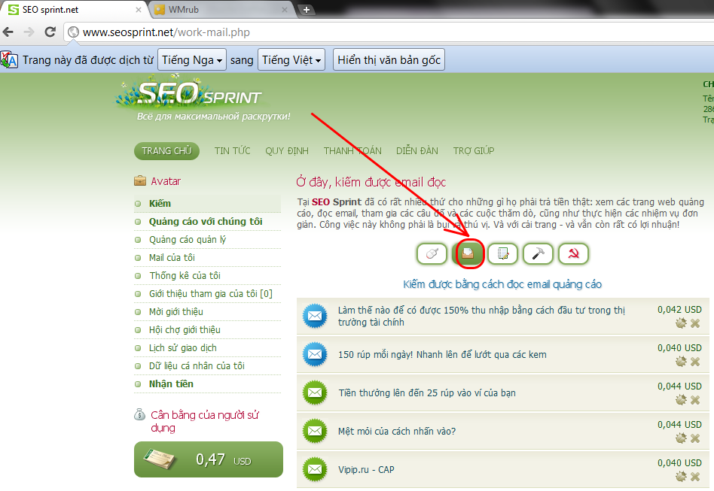Click X icon on Tiền thưởng email row

coord(695,399)
